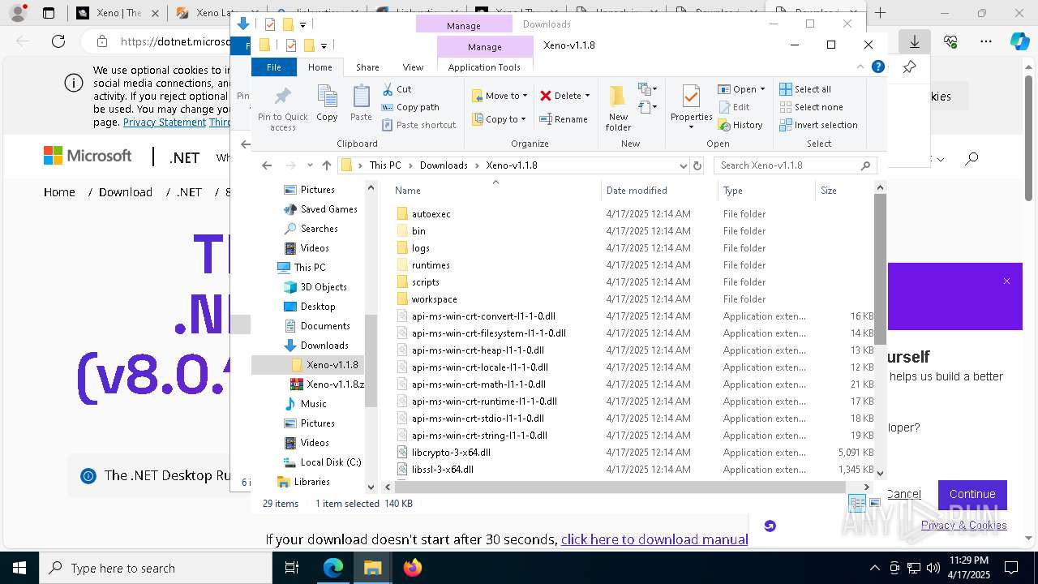The width and height of the screenshot is (1038, 584).
Task: Open the Edge downloads icon
Action: point(914,41)
